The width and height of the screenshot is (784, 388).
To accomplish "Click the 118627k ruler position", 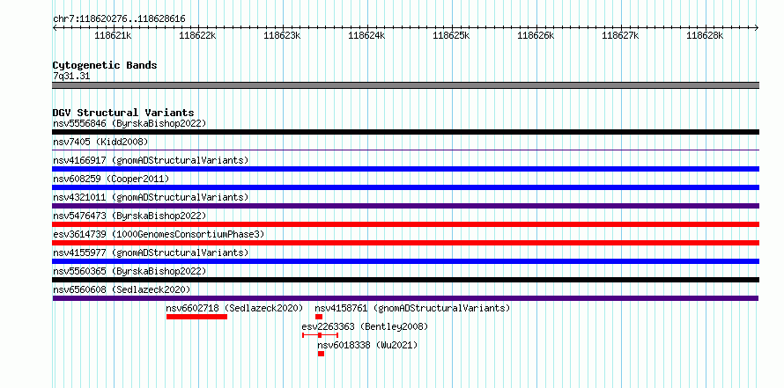I will point(620,35).
